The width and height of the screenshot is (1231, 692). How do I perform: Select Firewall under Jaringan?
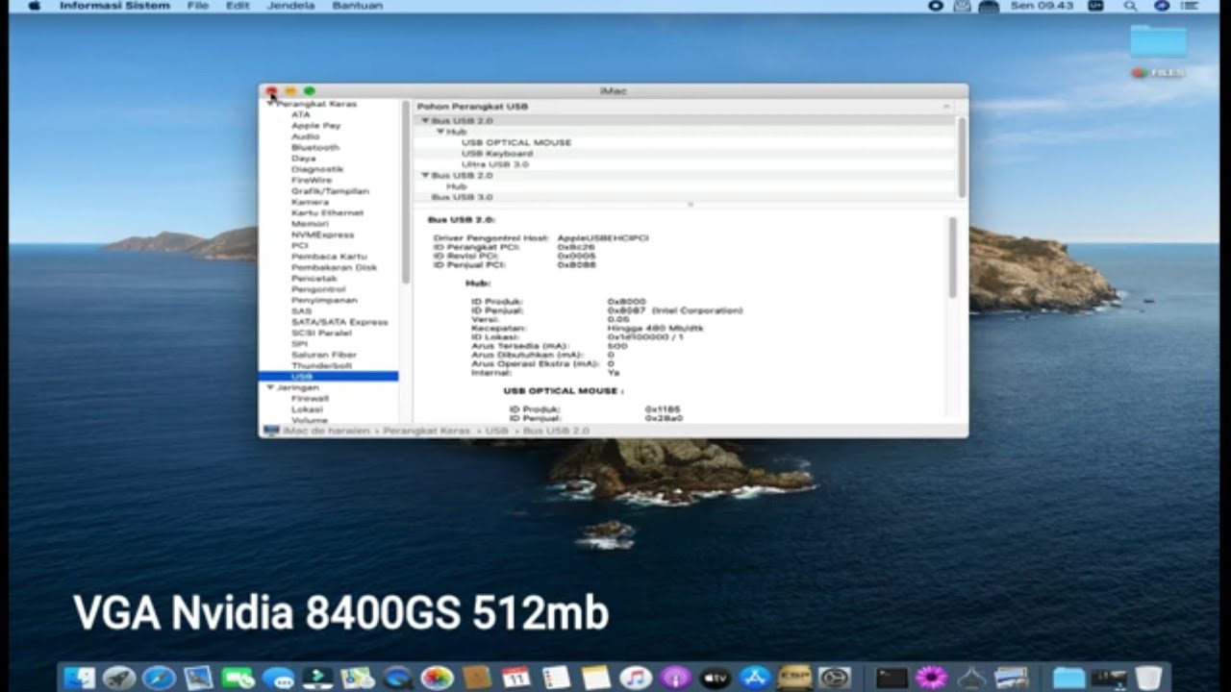(x=310, y=398)
